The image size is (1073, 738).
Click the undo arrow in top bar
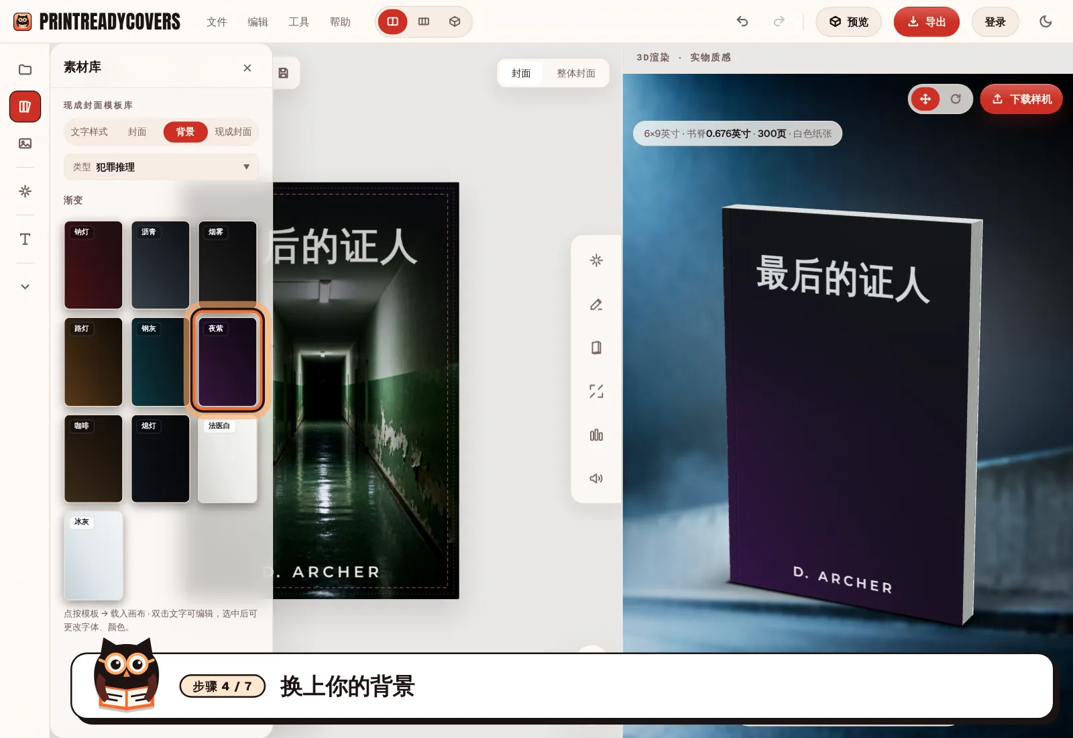pyautogui.click(x=742, y=21)
